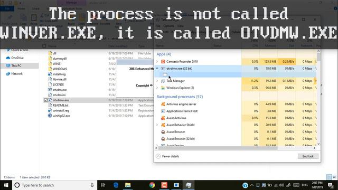
Task: Select Avast Browser (32 bit) icon
Action: pyautogui.click(x=163, y=139)
